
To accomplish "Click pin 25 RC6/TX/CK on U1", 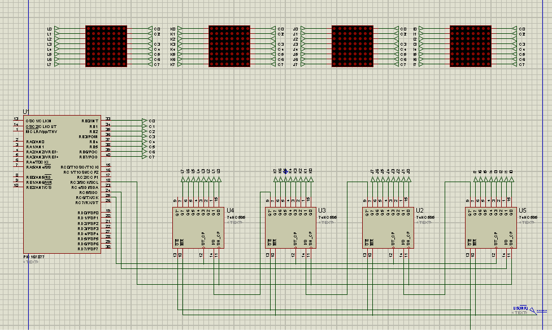I will coord(106,197).
